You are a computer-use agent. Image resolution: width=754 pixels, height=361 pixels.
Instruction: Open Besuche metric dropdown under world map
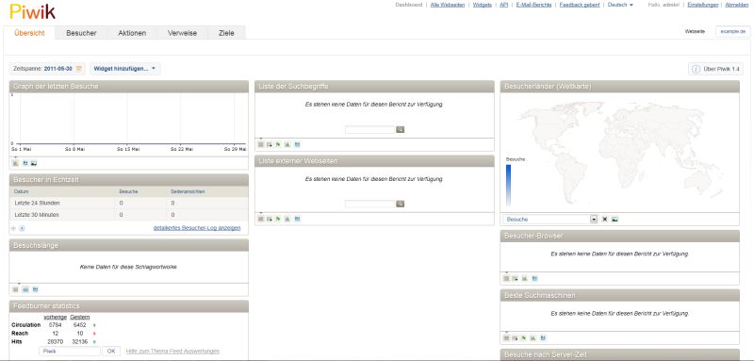coord(550,220)
